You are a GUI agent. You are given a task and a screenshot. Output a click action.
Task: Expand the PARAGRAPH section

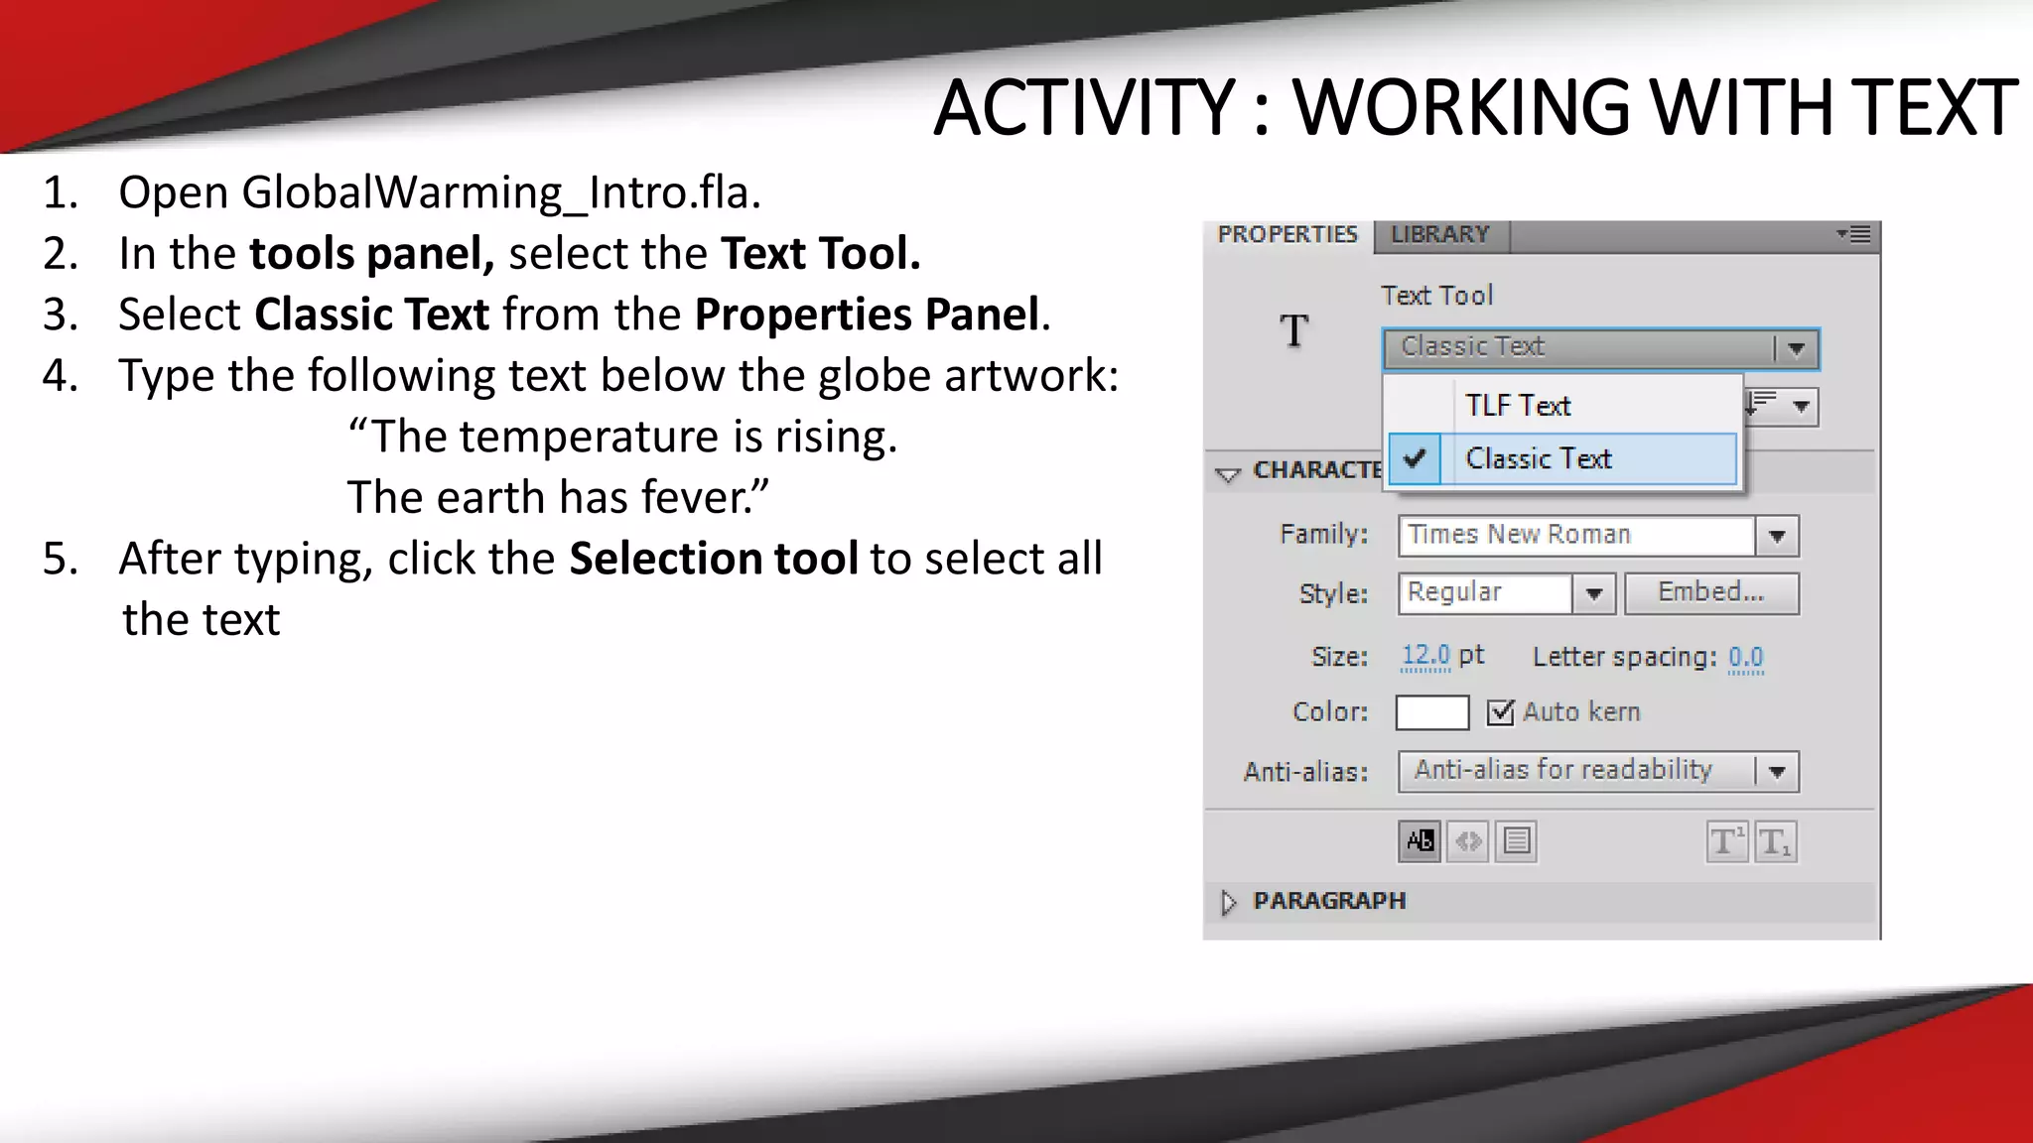point(1229,902)
